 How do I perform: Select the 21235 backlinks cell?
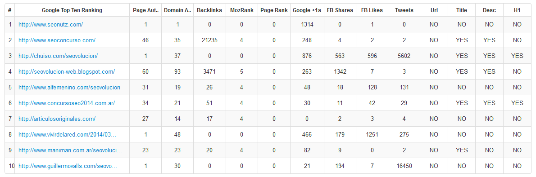click(209, 40)
